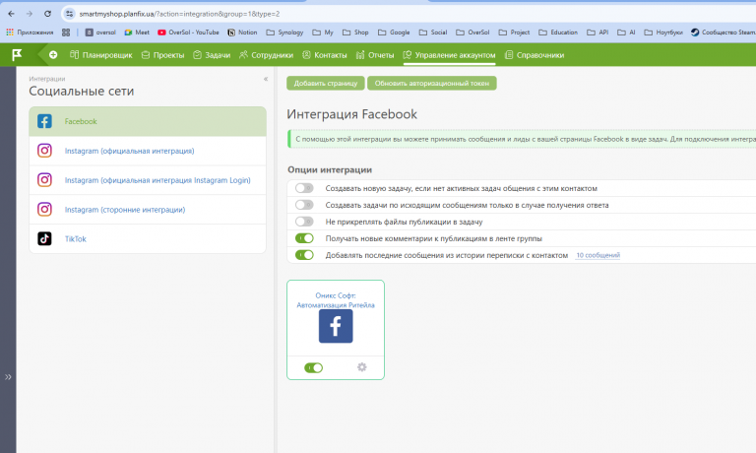The height and width of the screenshot is (453, 756).
Task: Open the Приложения apps bookmark
Action: (30, 32)
